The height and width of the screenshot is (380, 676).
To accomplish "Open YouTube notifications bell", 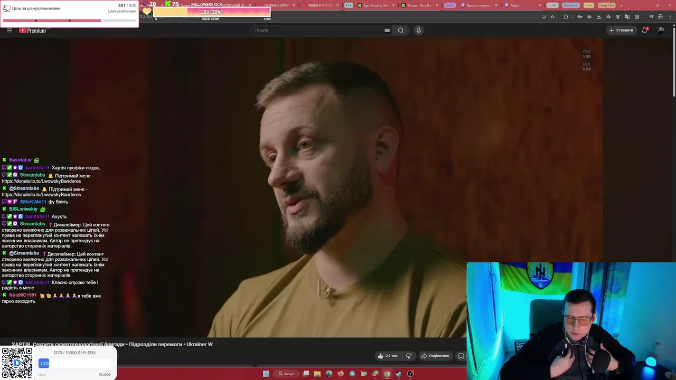I will point(645,30).
